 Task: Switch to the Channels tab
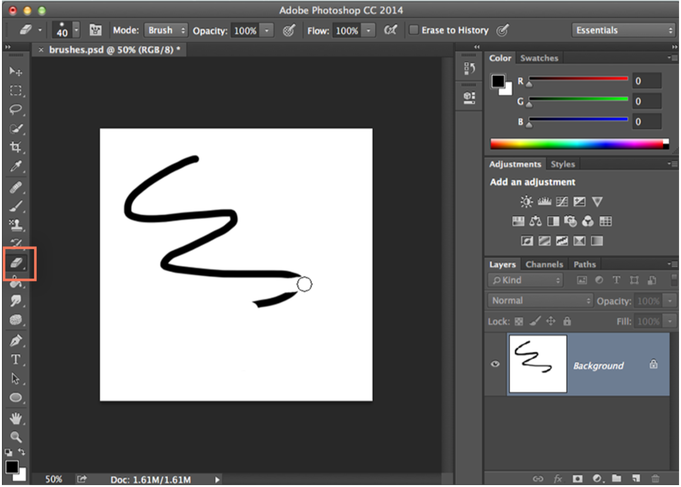tap(544, 264)
